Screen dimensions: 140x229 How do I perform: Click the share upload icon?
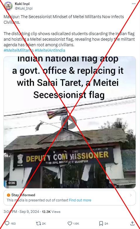[132, 223]
